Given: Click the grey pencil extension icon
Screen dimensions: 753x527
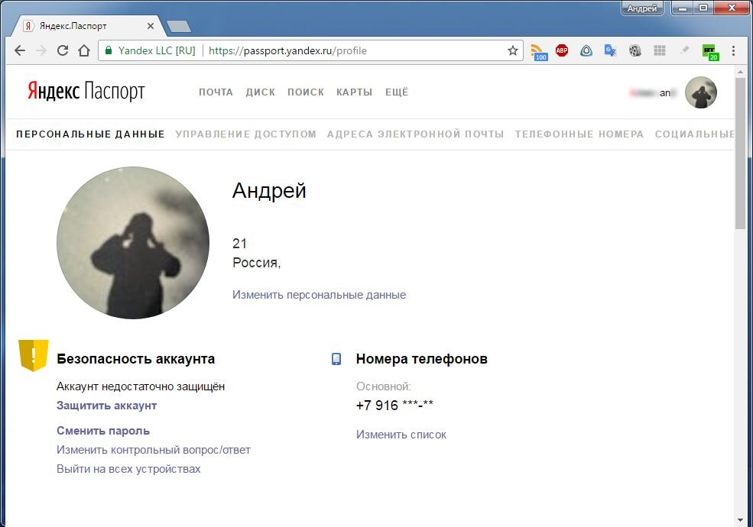Looking at the screenshot, I should [x=684, y=50].
